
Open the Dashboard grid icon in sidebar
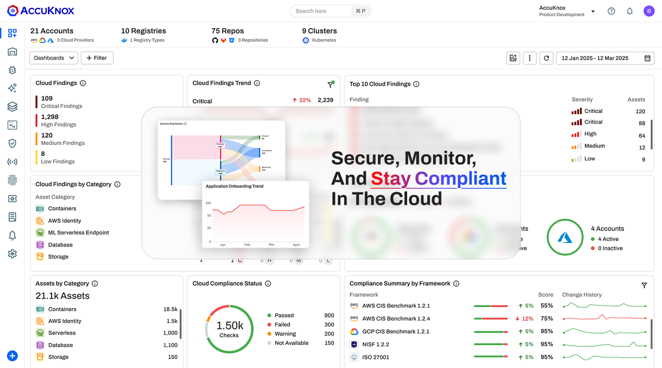tap(12, 33)
